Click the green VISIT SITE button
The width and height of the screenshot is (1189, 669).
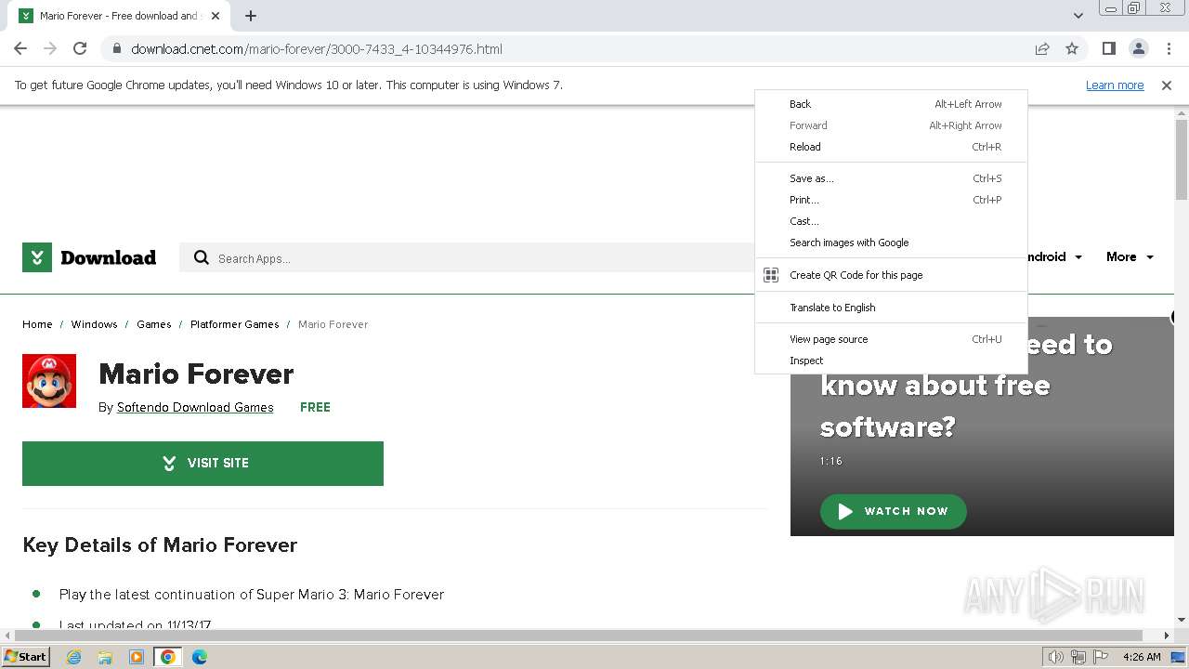(x=203, y=463)
